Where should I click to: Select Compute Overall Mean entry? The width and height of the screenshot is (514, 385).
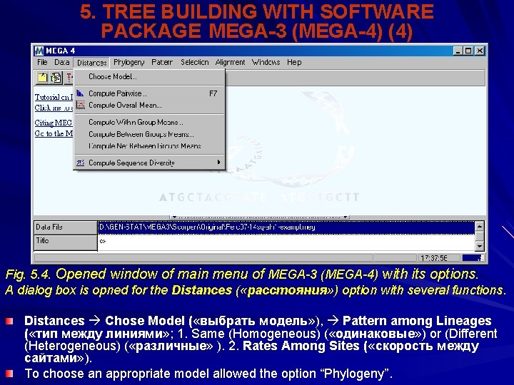(149, 105)
